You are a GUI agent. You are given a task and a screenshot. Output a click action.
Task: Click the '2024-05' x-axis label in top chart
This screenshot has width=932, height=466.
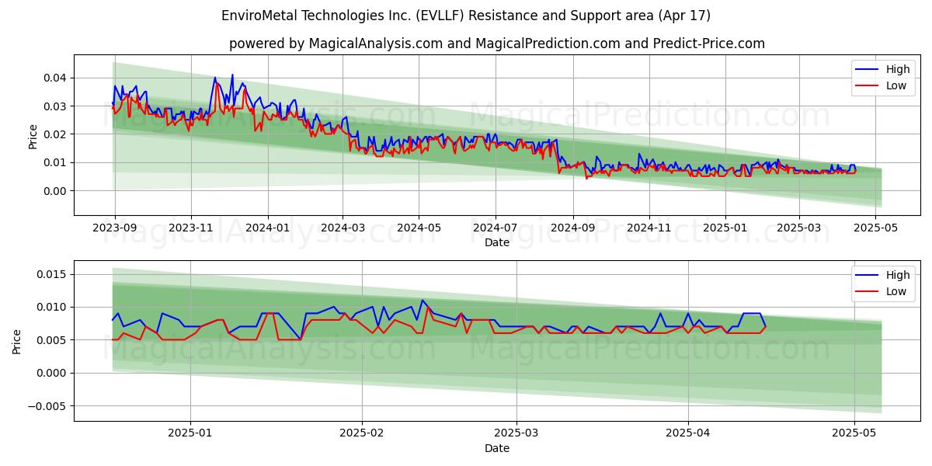(419, 228)
